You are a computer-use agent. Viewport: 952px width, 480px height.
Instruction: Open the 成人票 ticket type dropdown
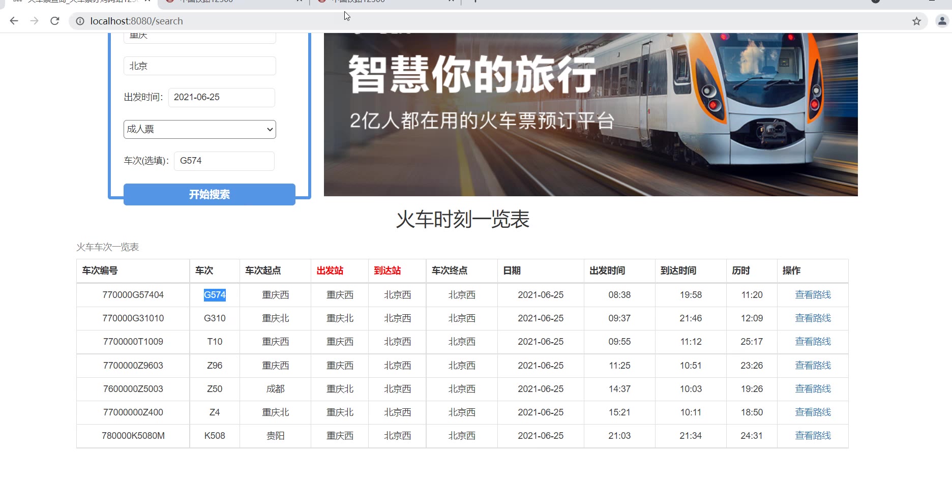pos(200,129)
